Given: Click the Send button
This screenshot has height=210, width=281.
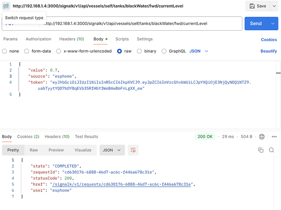Looking at the screenshot, I should pos(255,24).
